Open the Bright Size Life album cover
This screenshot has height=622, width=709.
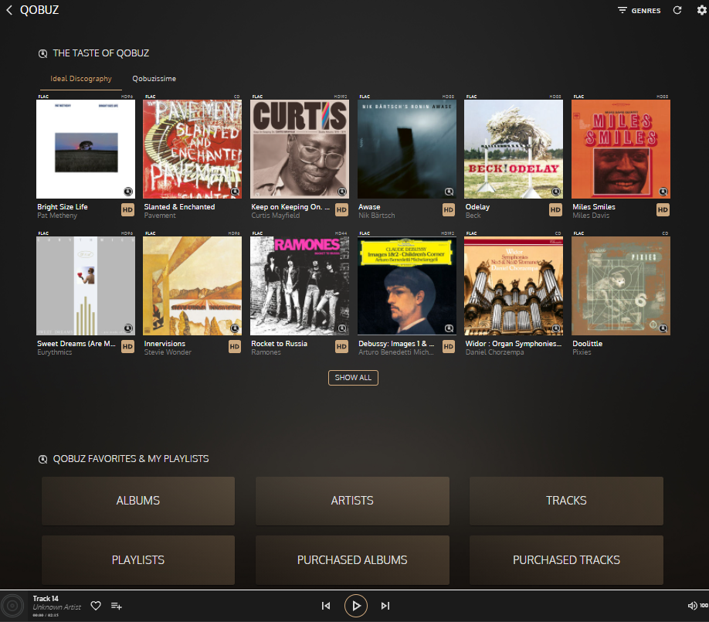86,149
